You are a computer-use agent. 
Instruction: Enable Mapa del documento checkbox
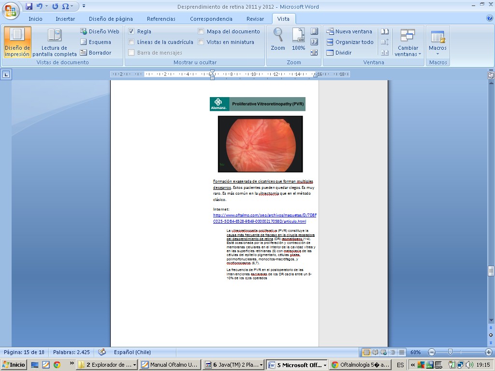click(x=201, y=31)
